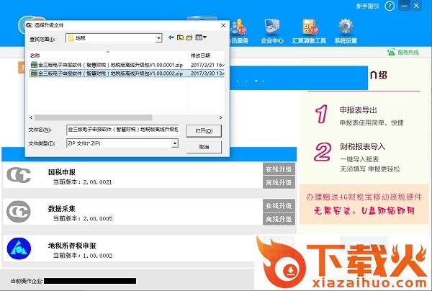Open 企业中心 from the top toolbar
The image size is (432, 291).
[x=271, y=32]
